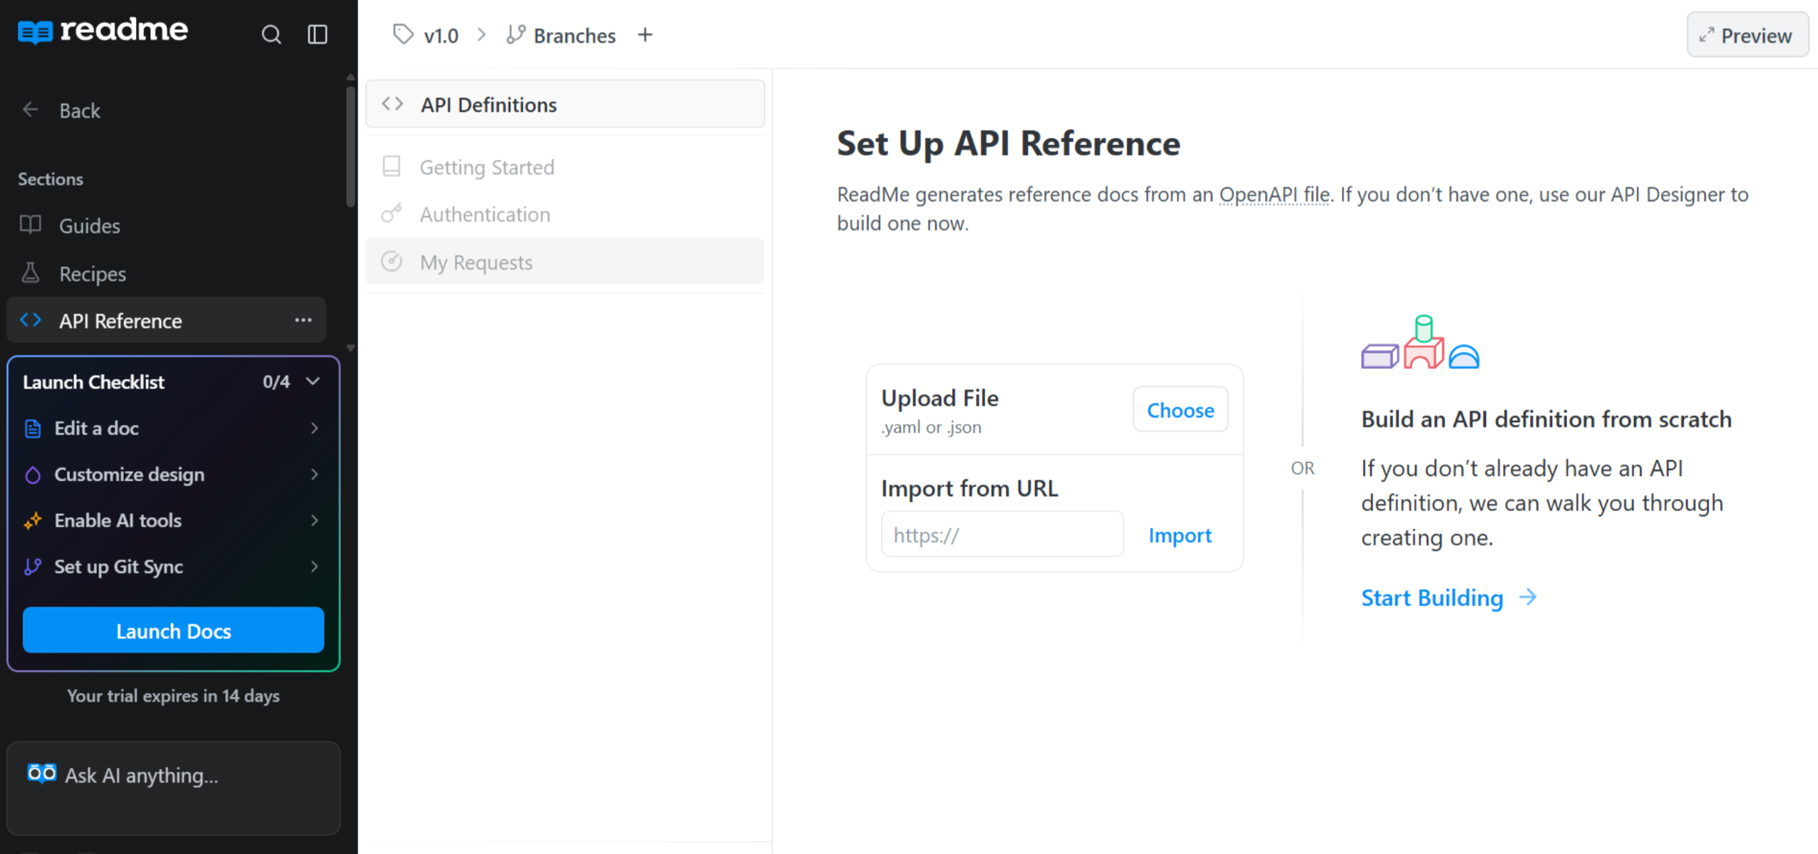Screen dimensions: 1818x854
Task: Click the My Requests gauge icon
Action: [392, 261]
